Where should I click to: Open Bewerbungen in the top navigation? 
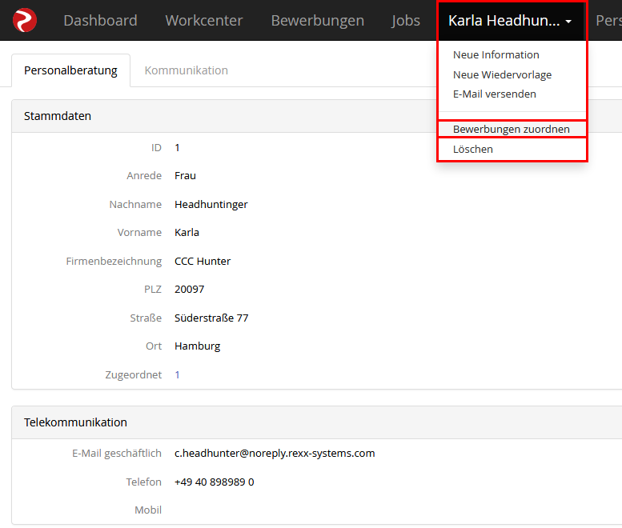click(317, 20)
